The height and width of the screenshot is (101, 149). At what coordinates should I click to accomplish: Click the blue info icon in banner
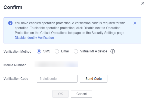(10, 23)
